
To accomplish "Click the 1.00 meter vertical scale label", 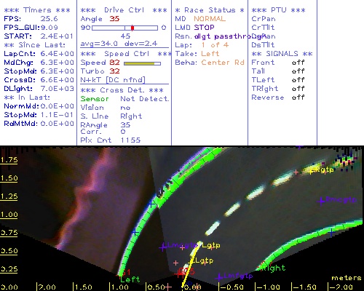I will [x=9, y=215].
